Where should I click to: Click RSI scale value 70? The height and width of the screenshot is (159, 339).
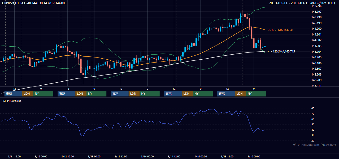pos(313,114)
